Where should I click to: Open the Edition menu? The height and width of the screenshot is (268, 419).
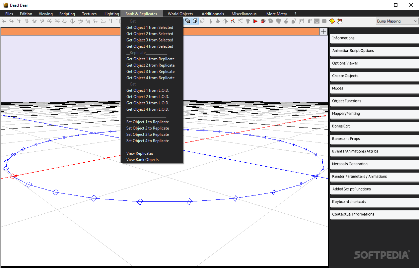point(26,14)
